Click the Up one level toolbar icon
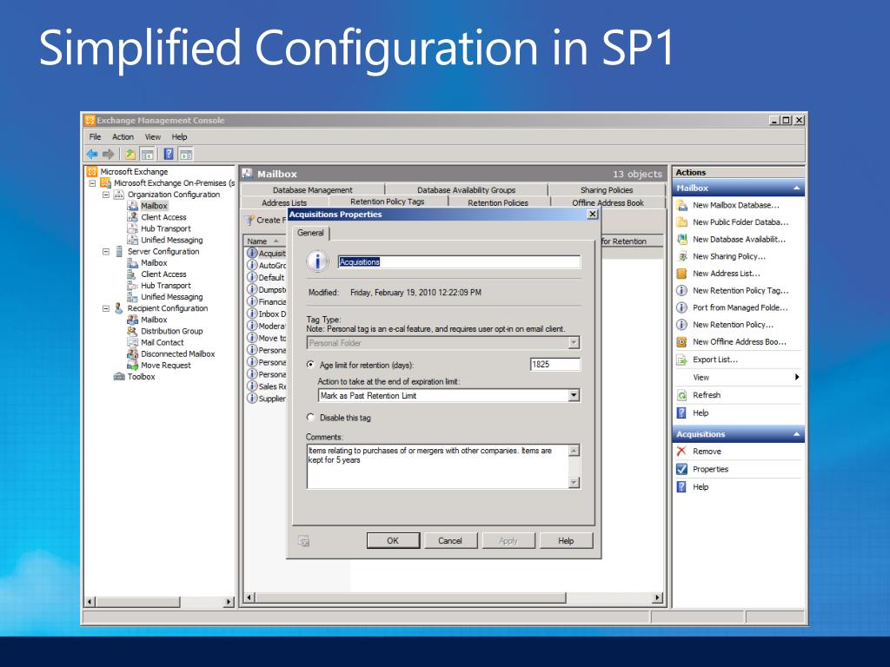The image size is (890, 667). coord(130,154)
